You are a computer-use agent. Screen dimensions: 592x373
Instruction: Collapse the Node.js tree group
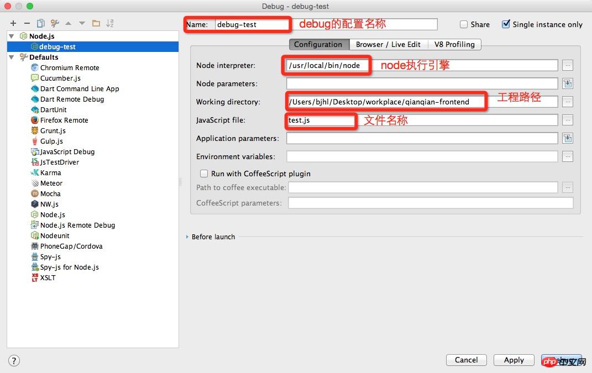[12, 36]
